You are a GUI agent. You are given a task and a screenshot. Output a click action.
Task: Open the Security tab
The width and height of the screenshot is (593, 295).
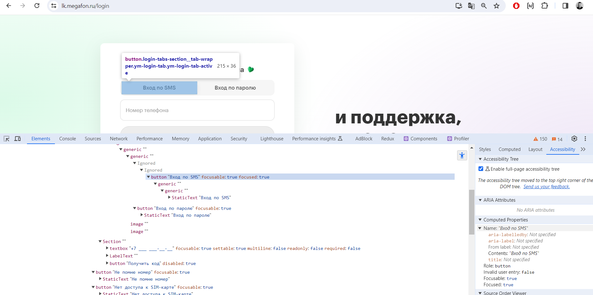click(x=239, y=139)
